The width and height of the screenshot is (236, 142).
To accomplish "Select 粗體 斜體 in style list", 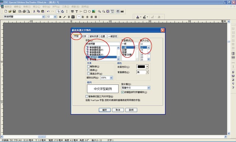I will pyautogui.click(x=127, y=55).
